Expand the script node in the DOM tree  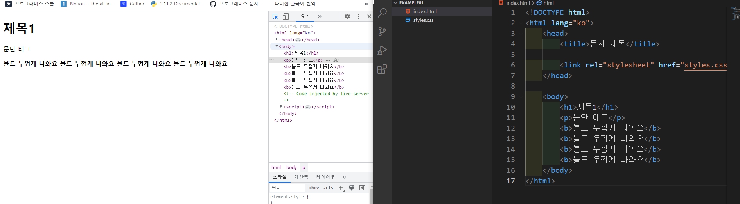[281, 106]
